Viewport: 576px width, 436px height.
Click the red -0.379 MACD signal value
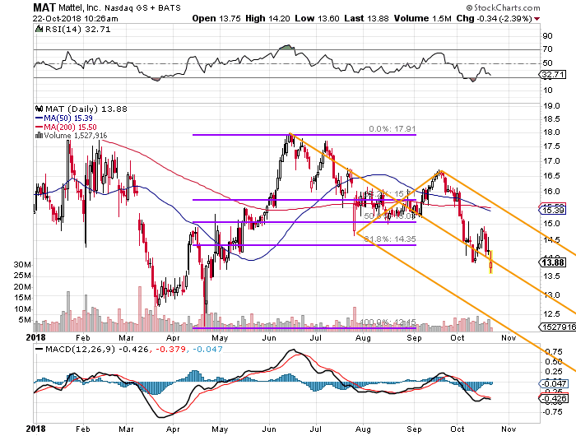171,349
